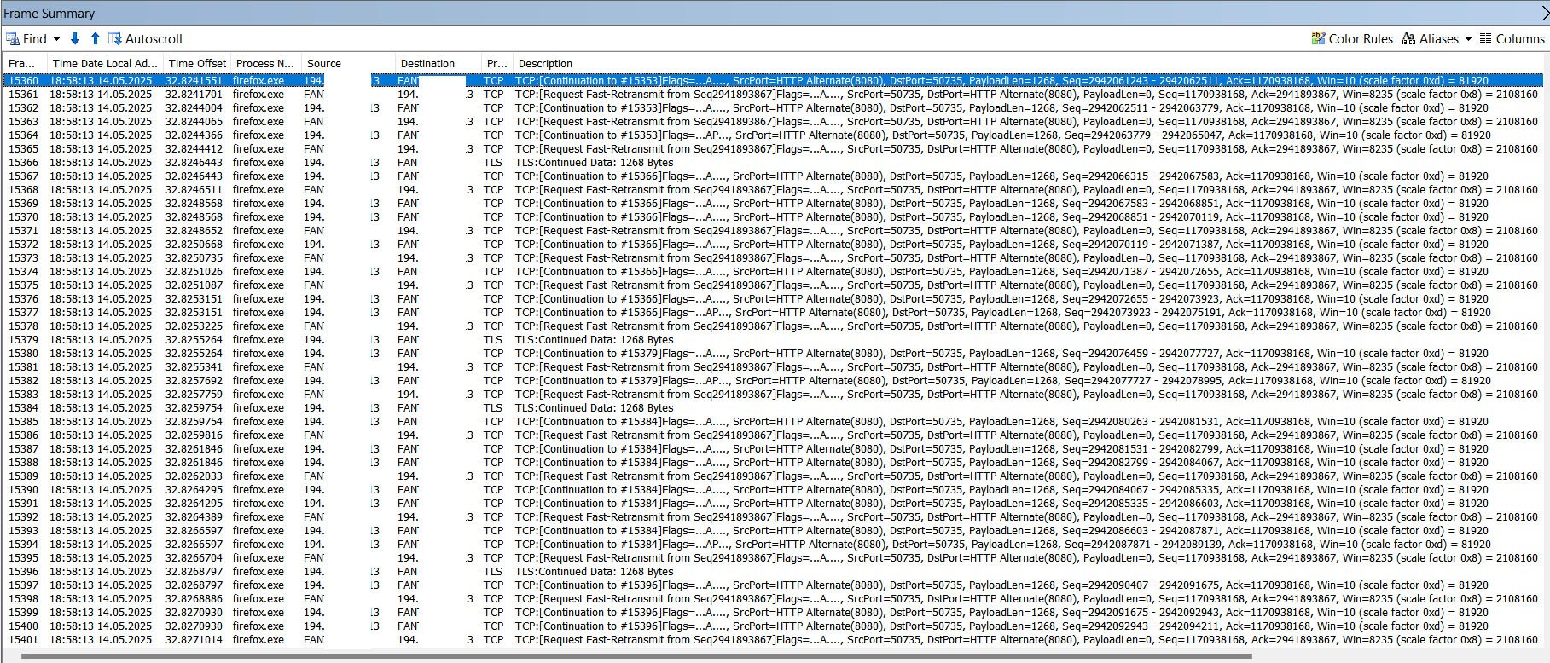Expand the Aliases dropdown arrow
The height and width of the screenshot is (663, 1550).
[x=1468, y=39]
